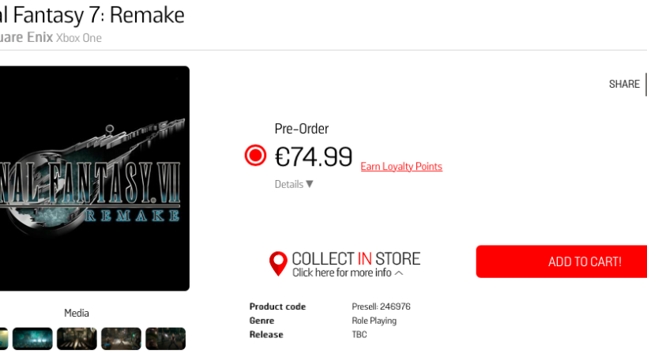Image resolution: width=647 pixels, height=357 pixels.
Task: Select the Pre-Order radio button
Action: click(255, 156)
